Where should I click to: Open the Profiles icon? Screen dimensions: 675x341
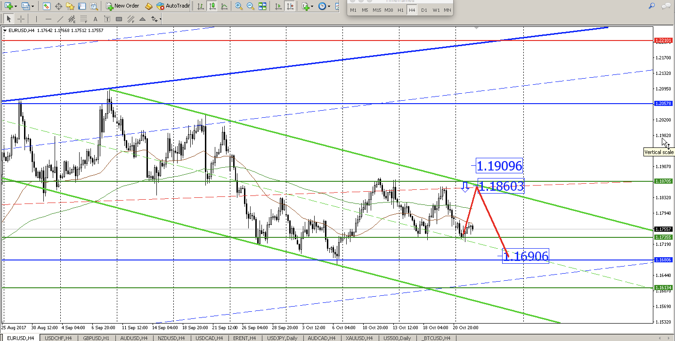[25, 6]
